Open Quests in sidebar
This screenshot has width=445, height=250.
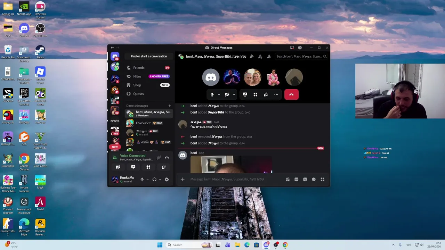[148, 94]
